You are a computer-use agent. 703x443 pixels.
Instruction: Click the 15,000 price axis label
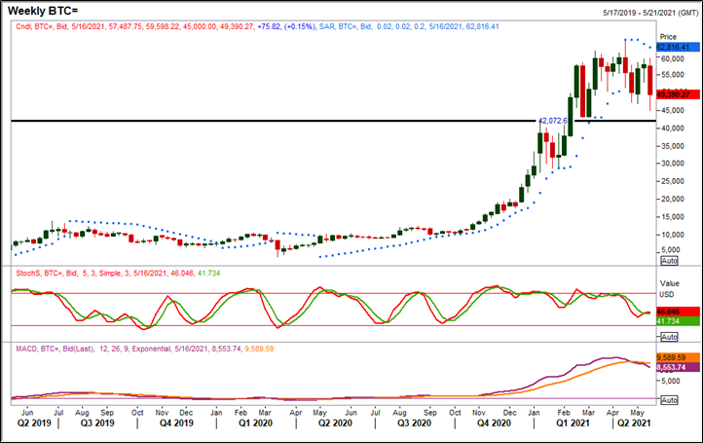(x=673, y=217)
